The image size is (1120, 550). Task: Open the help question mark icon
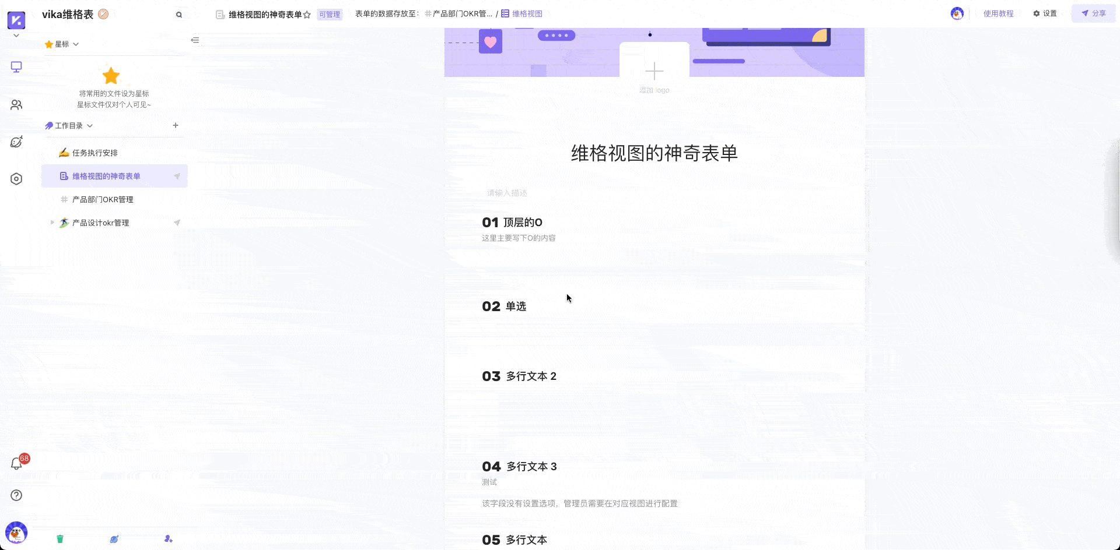[16, 495]
